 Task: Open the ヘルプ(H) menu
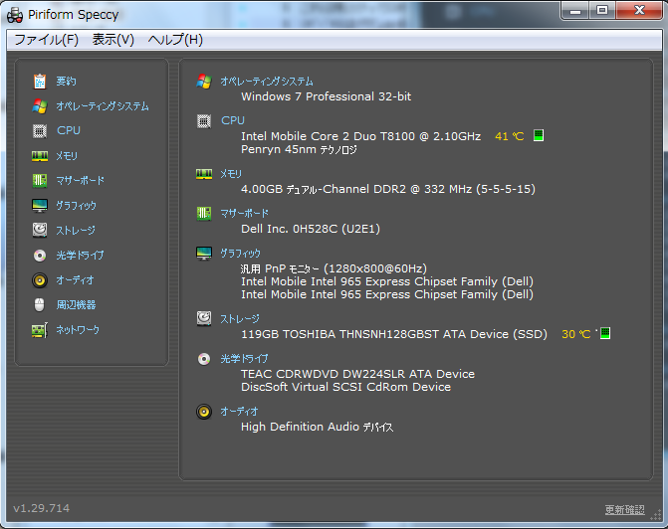click(175, 40)
